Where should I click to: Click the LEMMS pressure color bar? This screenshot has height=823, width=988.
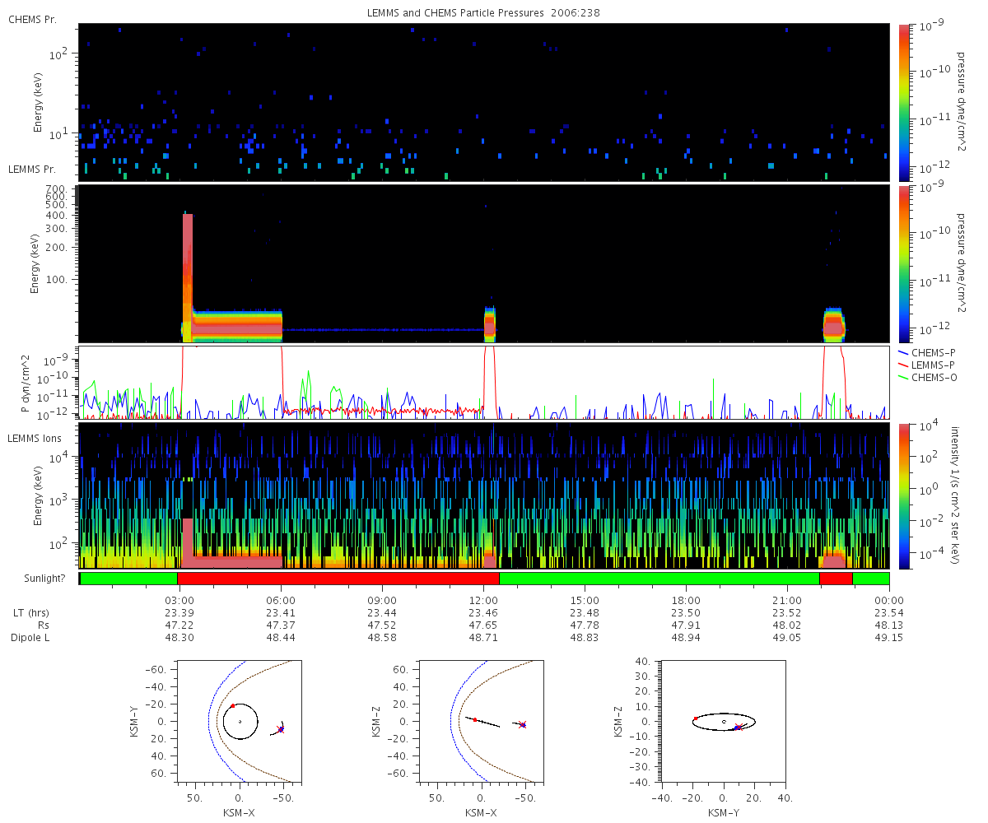tap(904, 263)
